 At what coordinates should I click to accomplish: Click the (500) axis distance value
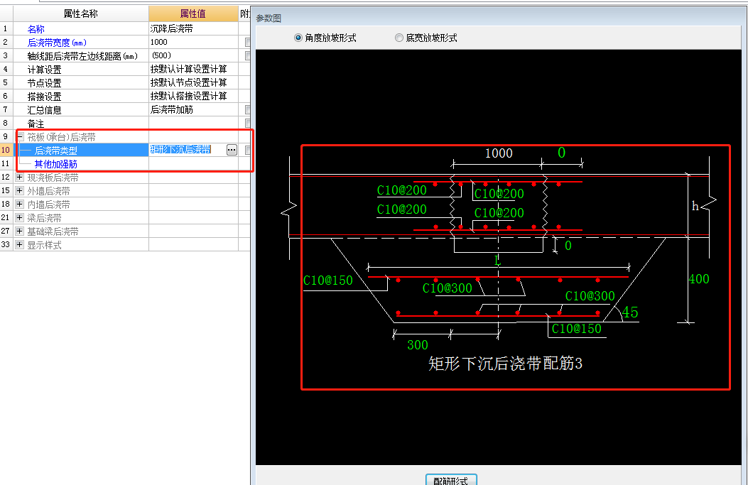(x=194, y=56)
